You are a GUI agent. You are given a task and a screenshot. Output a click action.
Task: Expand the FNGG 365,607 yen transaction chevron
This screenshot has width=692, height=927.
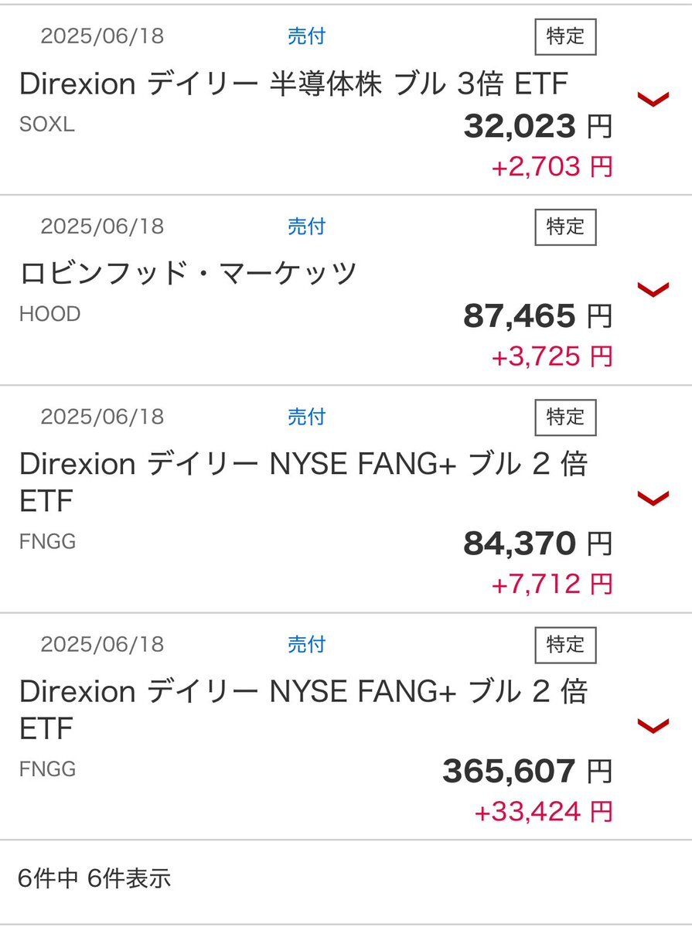point(653,725)
